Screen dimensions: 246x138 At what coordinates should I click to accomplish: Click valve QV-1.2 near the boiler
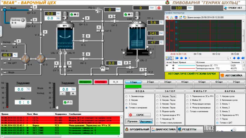(x=32, y=22)
